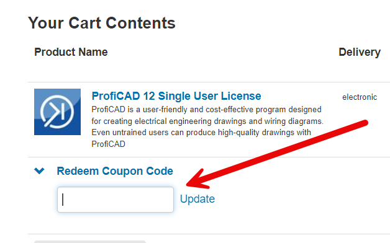Select the Product Name column header

[71, 52]
